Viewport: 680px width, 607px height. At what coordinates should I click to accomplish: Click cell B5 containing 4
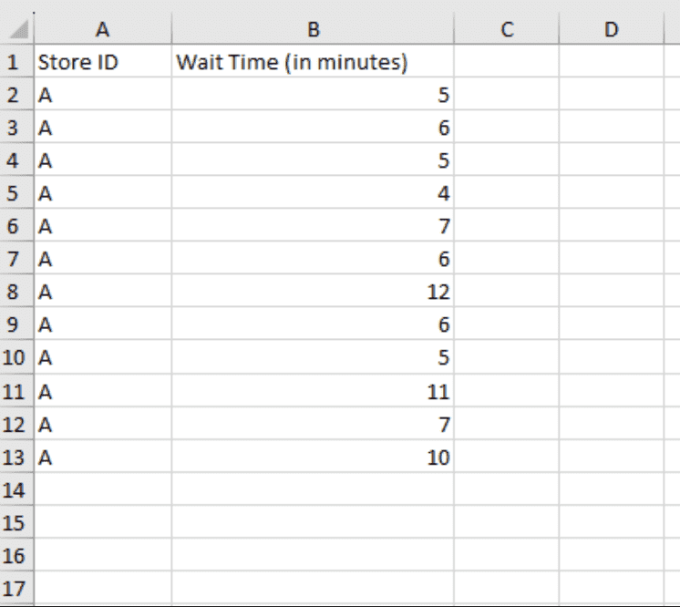(313, 194)
